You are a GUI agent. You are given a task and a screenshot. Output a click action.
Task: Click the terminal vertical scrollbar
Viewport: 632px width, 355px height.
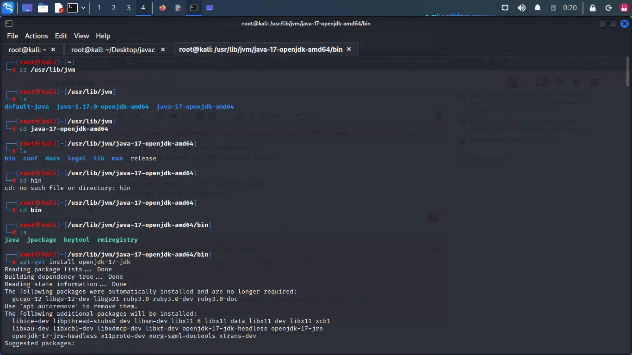click(x=628, y=72)
